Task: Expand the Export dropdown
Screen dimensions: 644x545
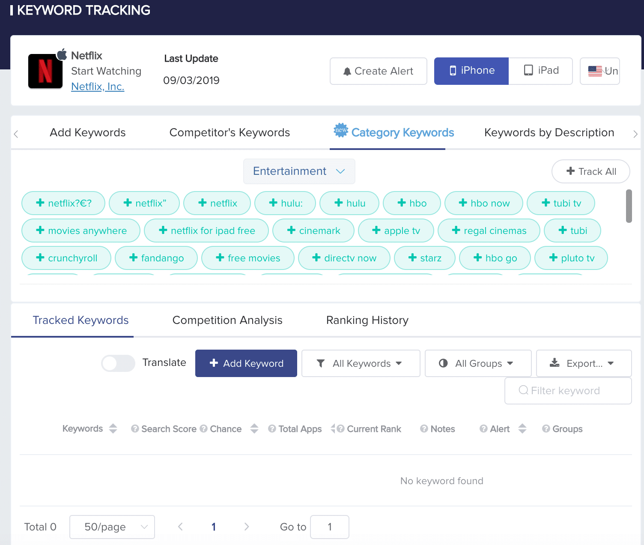Action: (584, 363)
